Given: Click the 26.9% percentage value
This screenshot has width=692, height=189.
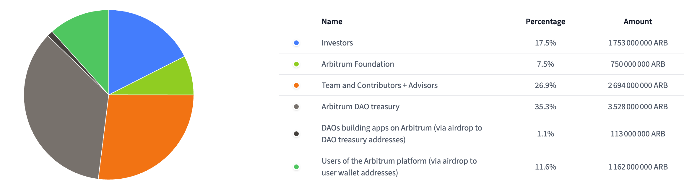Looking at the screenshot, I should coord(545,85).
